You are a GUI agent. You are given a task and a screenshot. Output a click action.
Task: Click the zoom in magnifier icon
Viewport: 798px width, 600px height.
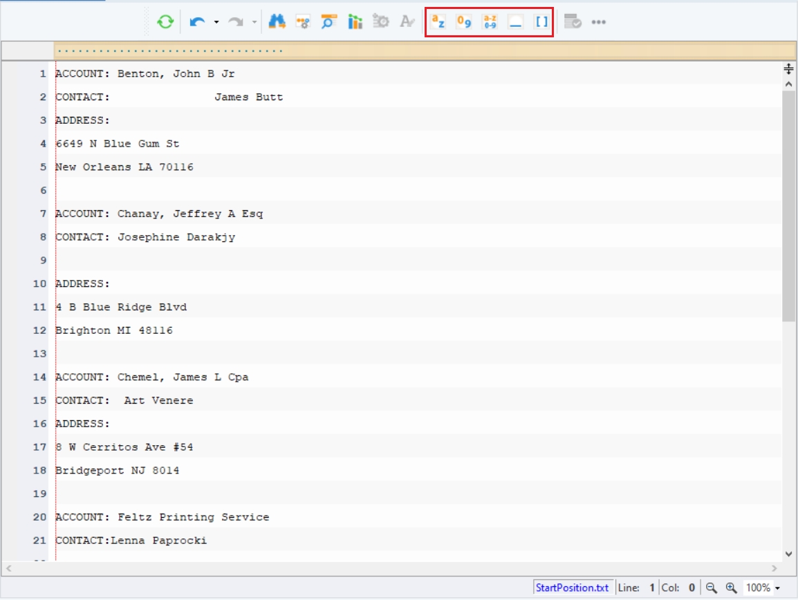[x=732, y=588]
